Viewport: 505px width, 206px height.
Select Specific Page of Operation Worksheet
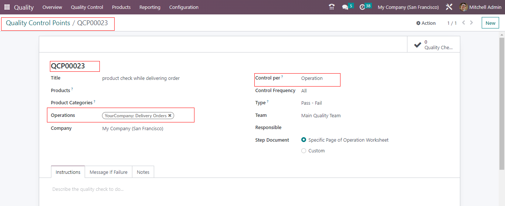[x=304, y=140]
